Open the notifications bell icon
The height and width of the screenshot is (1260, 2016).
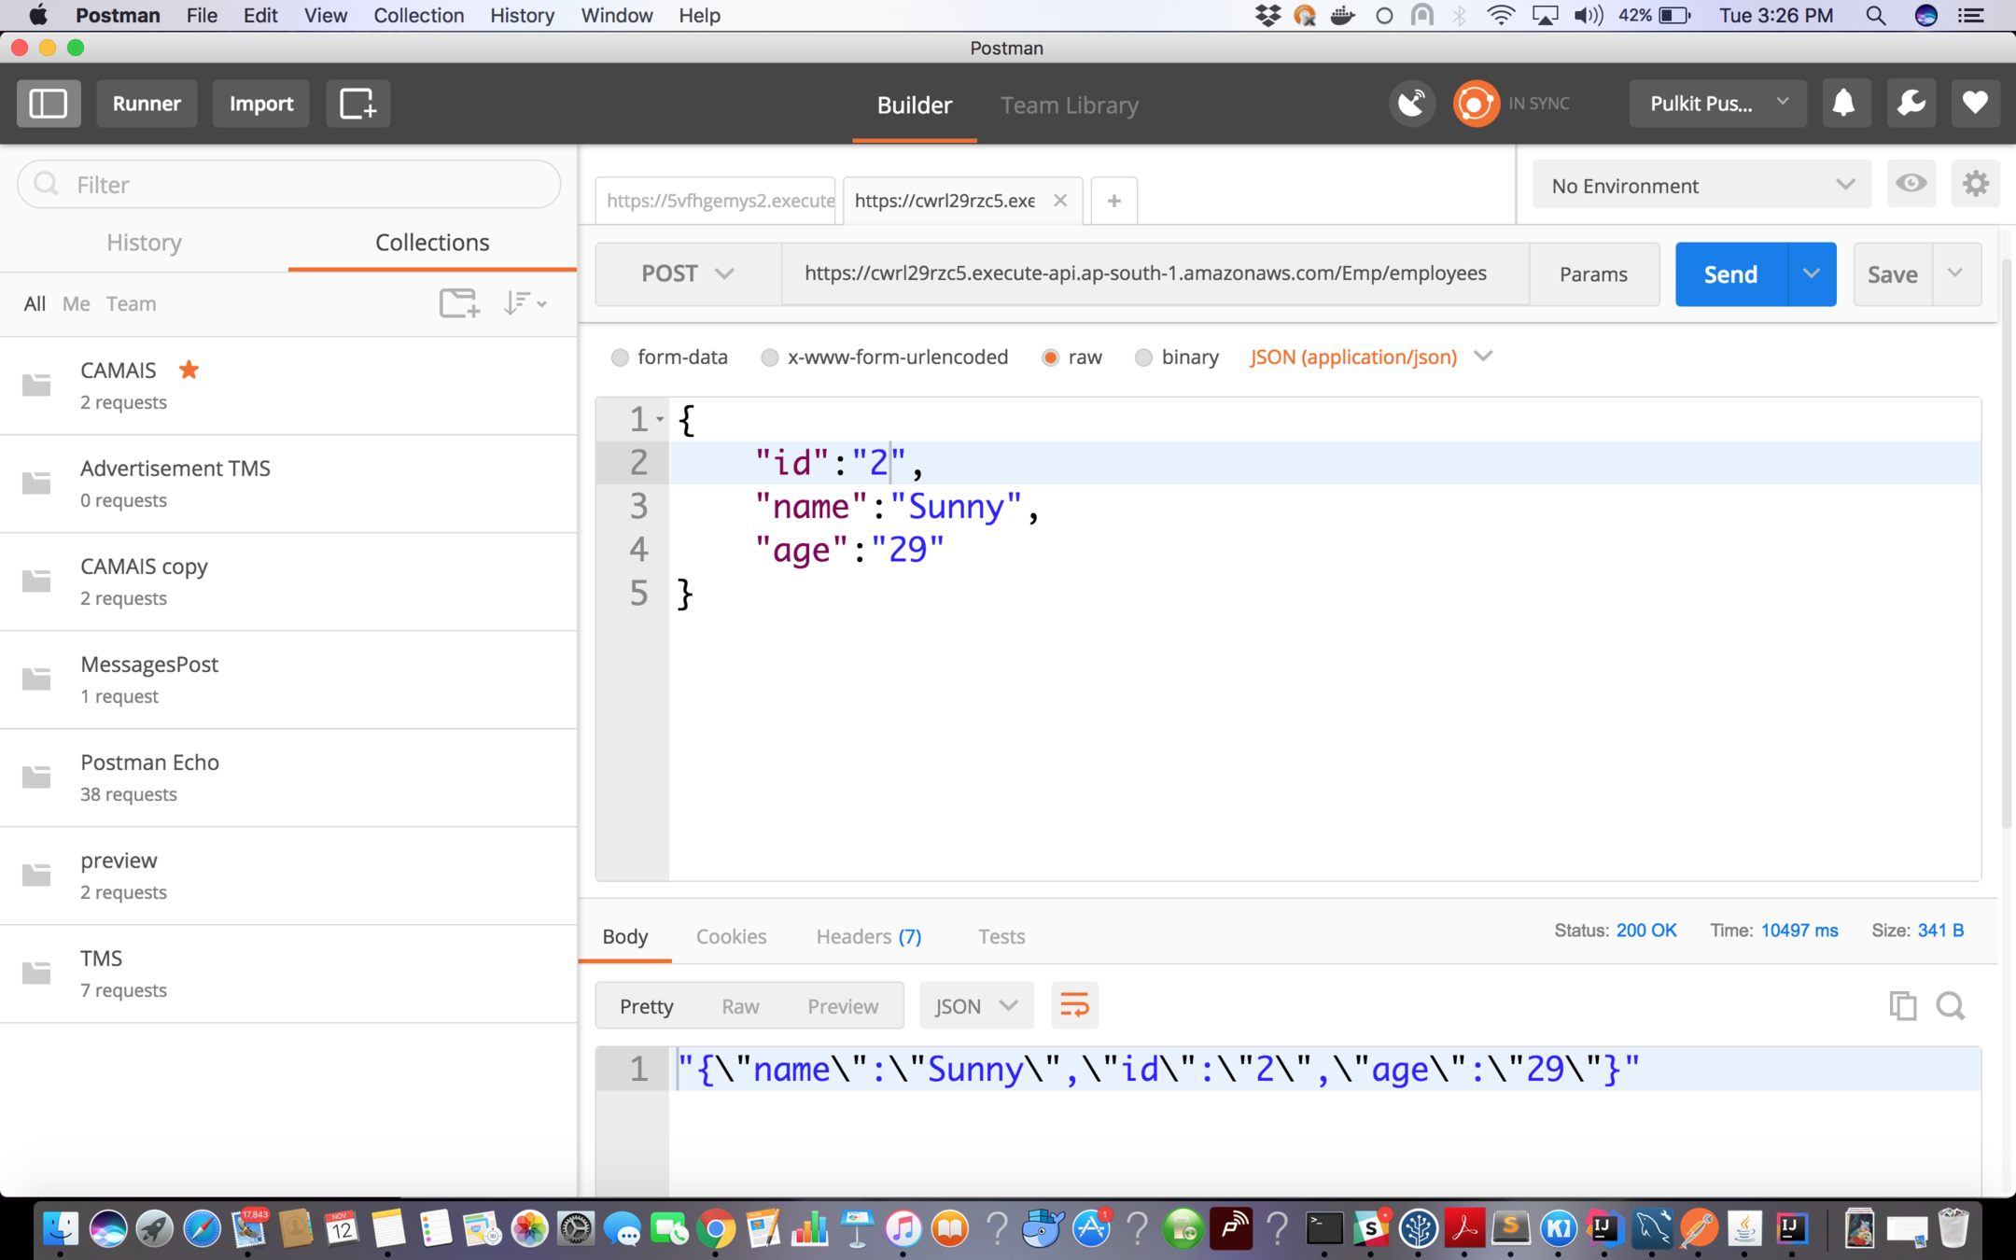[1842, 103]
